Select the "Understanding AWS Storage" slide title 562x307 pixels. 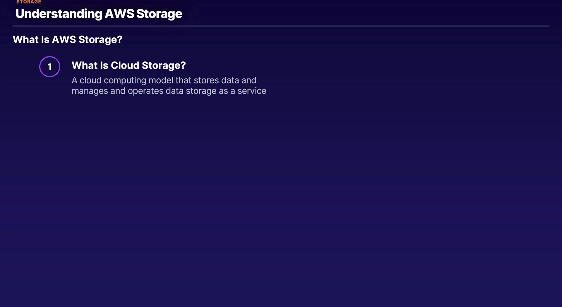click(x=99, y=14)
